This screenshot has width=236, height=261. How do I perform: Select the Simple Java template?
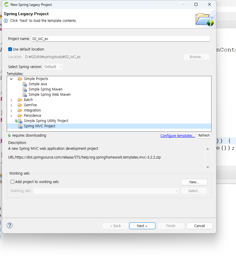click(x=38, y=84)
